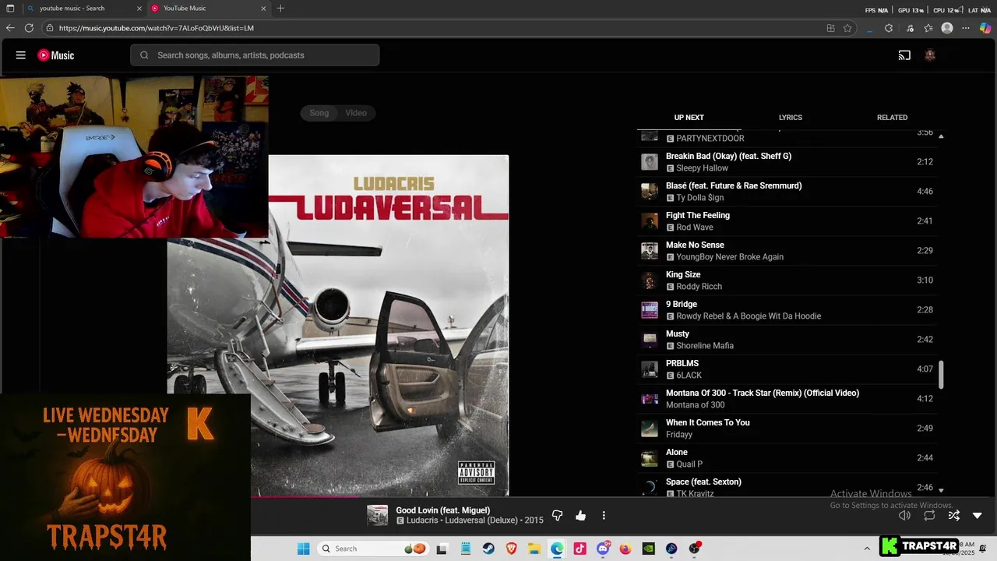Open the Ludaversal (Deluxe) album link

[x=481, y=520]
